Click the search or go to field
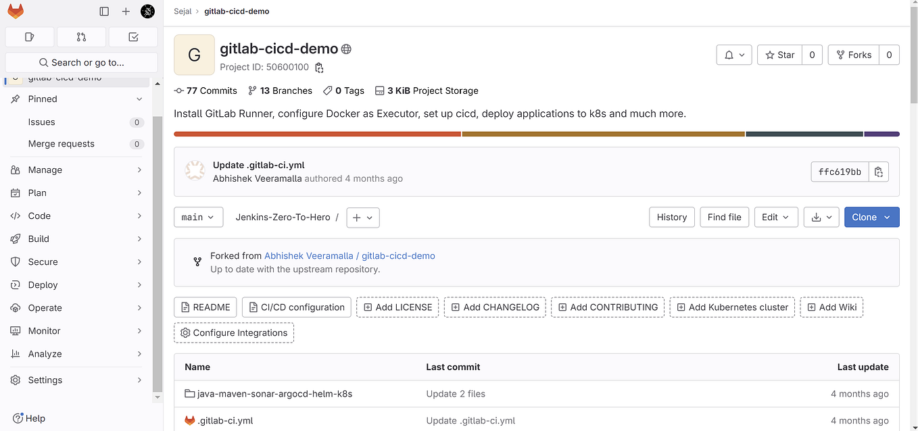The image size is (918, 431). tap(81, 61)
